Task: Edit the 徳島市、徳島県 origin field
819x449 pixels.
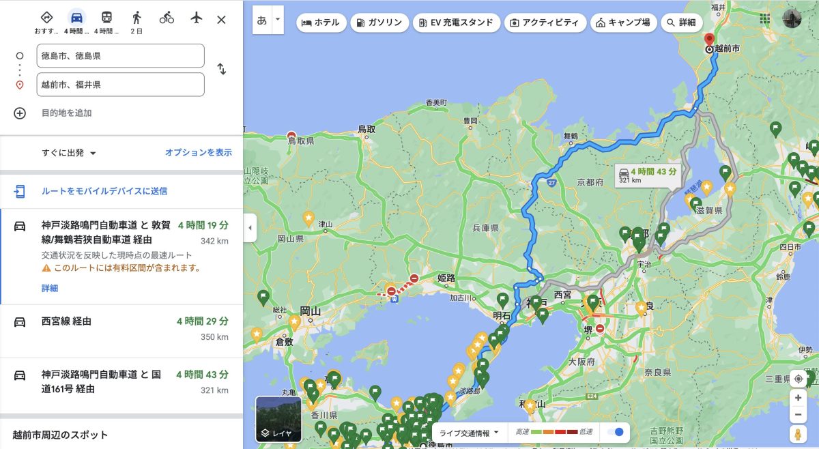Action: pyautogui.click(x=120, y=56)
